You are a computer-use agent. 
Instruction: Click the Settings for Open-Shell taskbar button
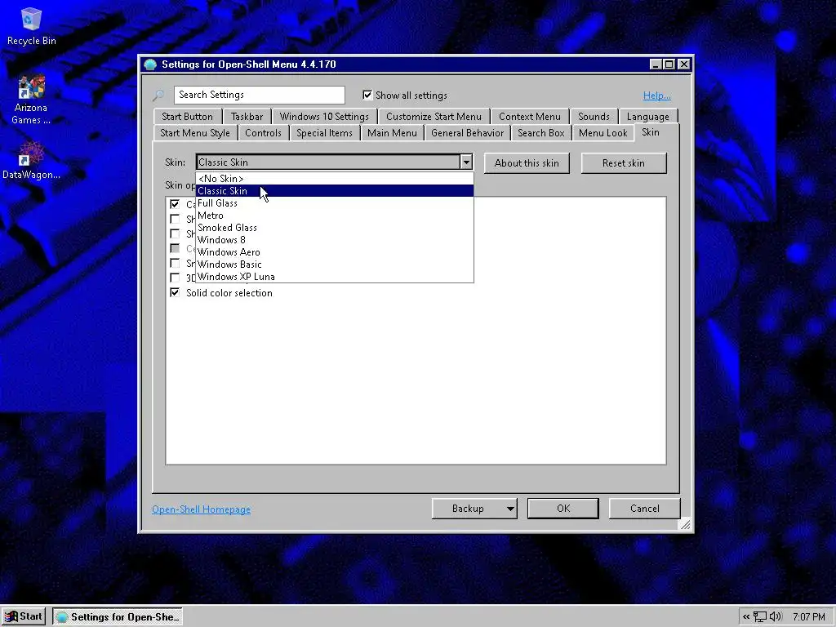pos(118,617)
